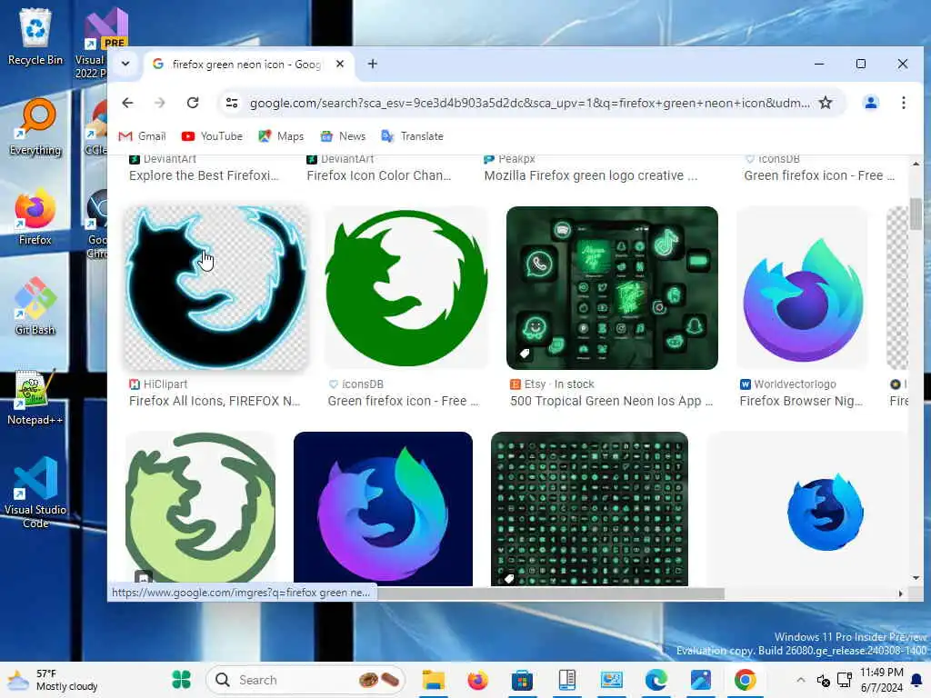Screen dimensions: 931x698
Task: Click the address bar URL
Action: coord(529,104)
